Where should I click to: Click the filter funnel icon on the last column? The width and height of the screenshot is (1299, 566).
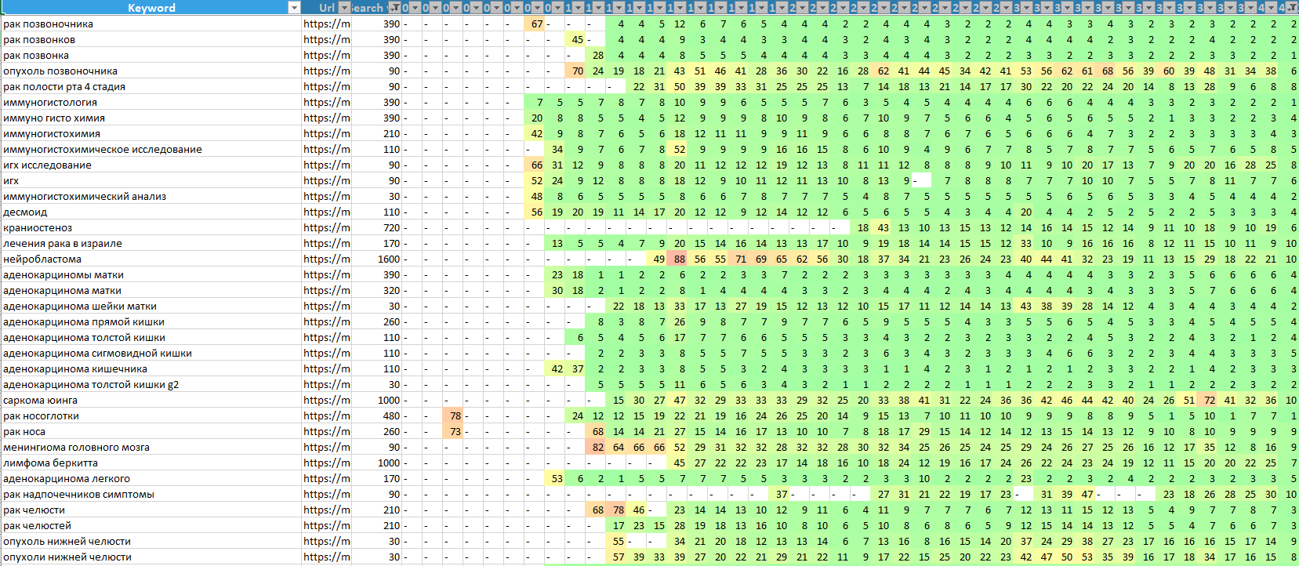tap(1292, 8)
